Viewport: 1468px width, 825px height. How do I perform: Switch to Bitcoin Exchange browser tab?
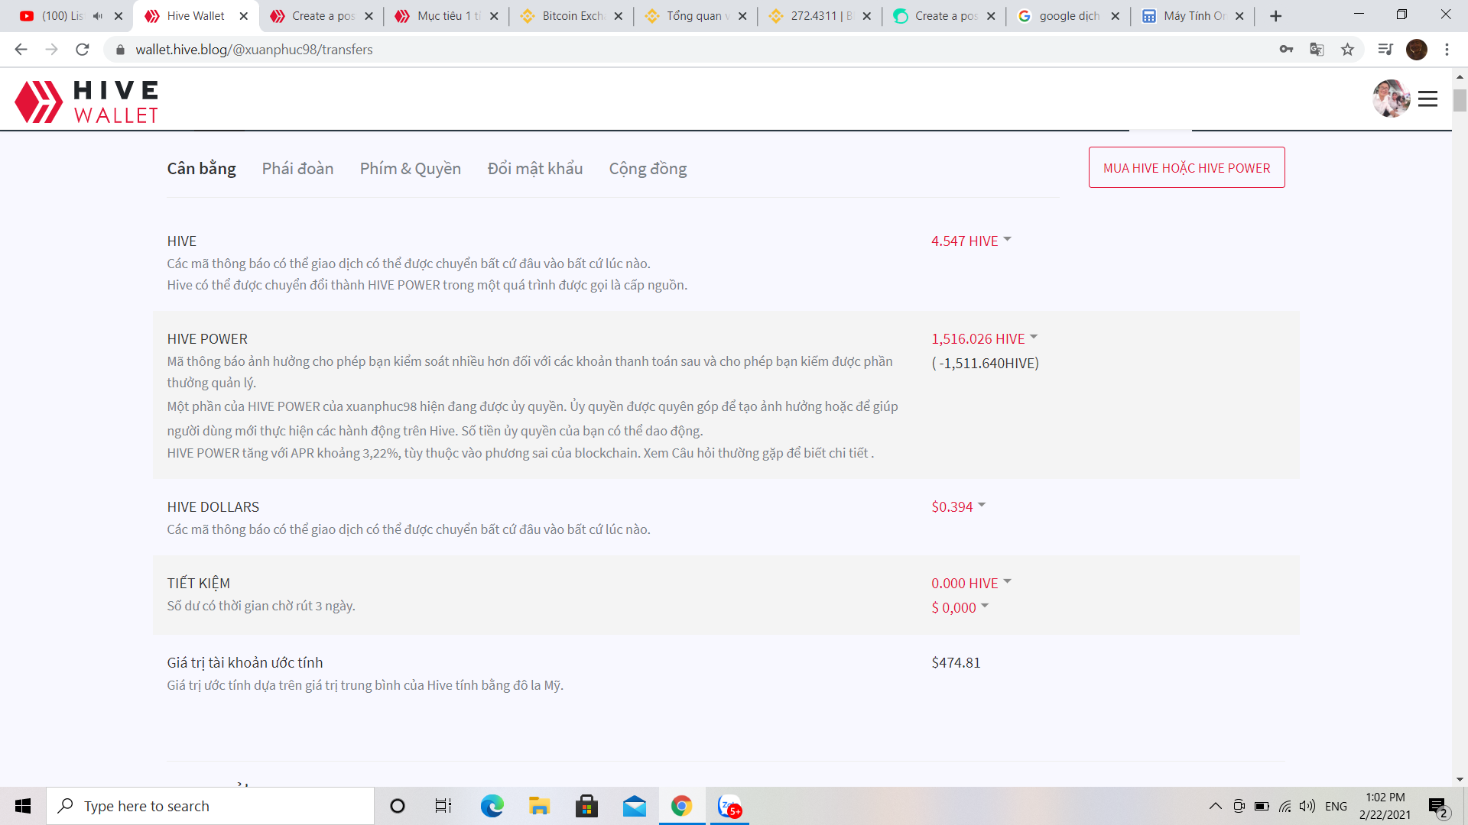click(573, 16)
